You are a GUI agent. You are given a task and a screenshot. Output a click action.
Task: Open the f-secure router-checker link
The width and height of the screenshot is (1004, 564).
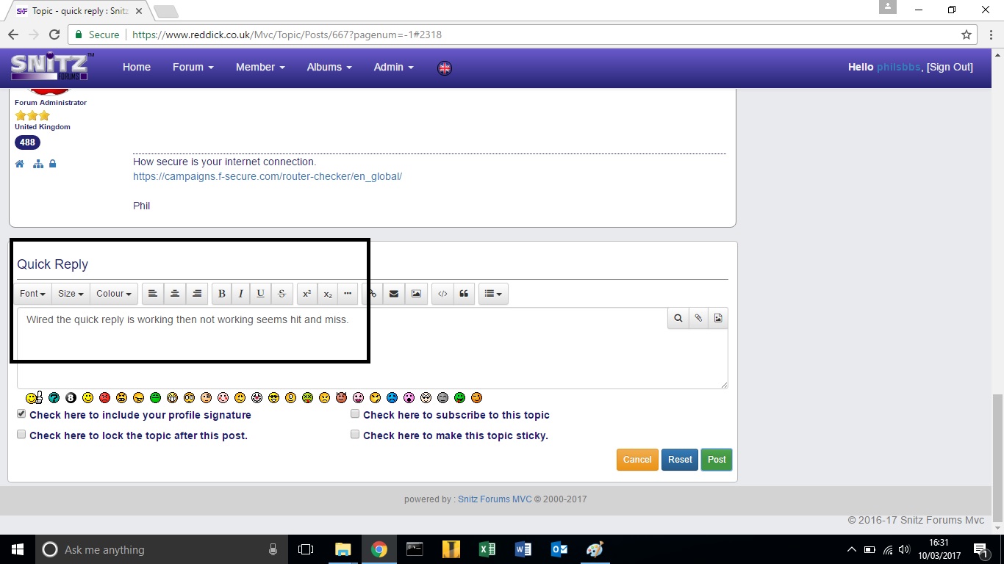click(x=268, y=177)
